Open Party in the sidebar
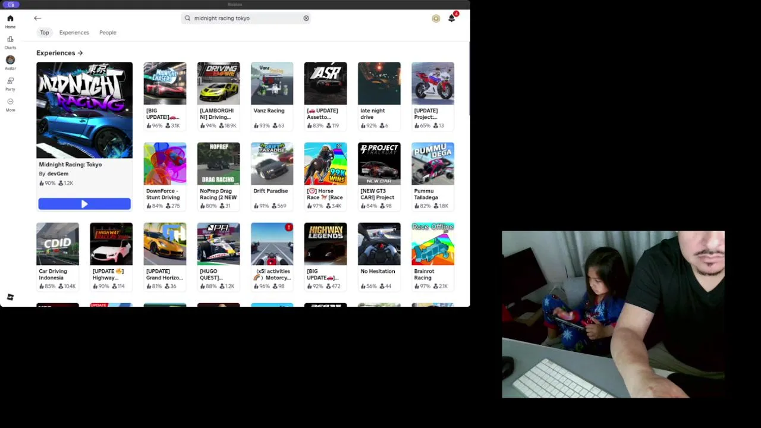 [x=10, y=84]
